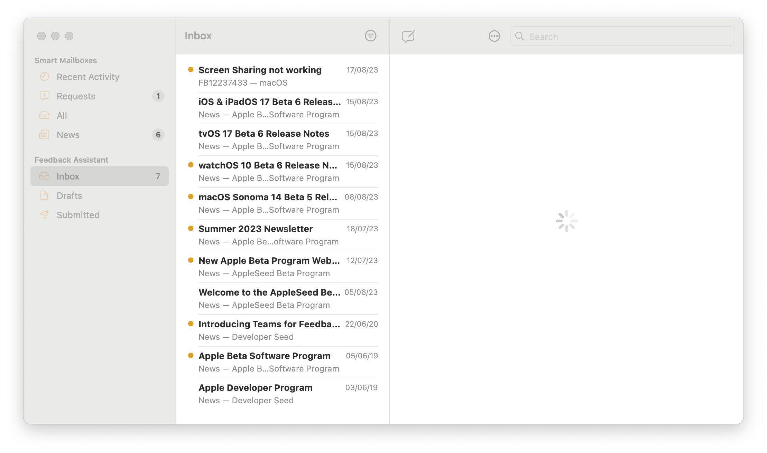
Task: Select the Recent Activity clock icon
Action: [45, 77]
